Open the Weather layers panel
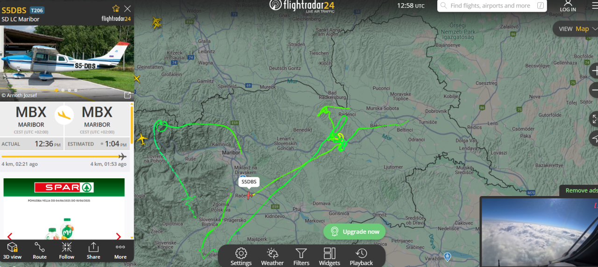The width and height of the screenshot is (598, 267). [x=272, y=256]
